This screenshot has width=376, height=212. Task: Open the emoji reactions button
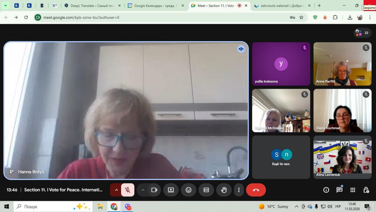(x=189, y=190)
